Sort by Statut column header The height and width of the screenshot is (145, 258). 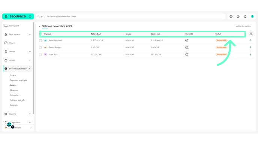coord(218,34)
